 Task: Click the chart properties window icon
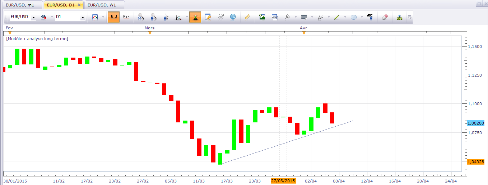pos(208,17)
